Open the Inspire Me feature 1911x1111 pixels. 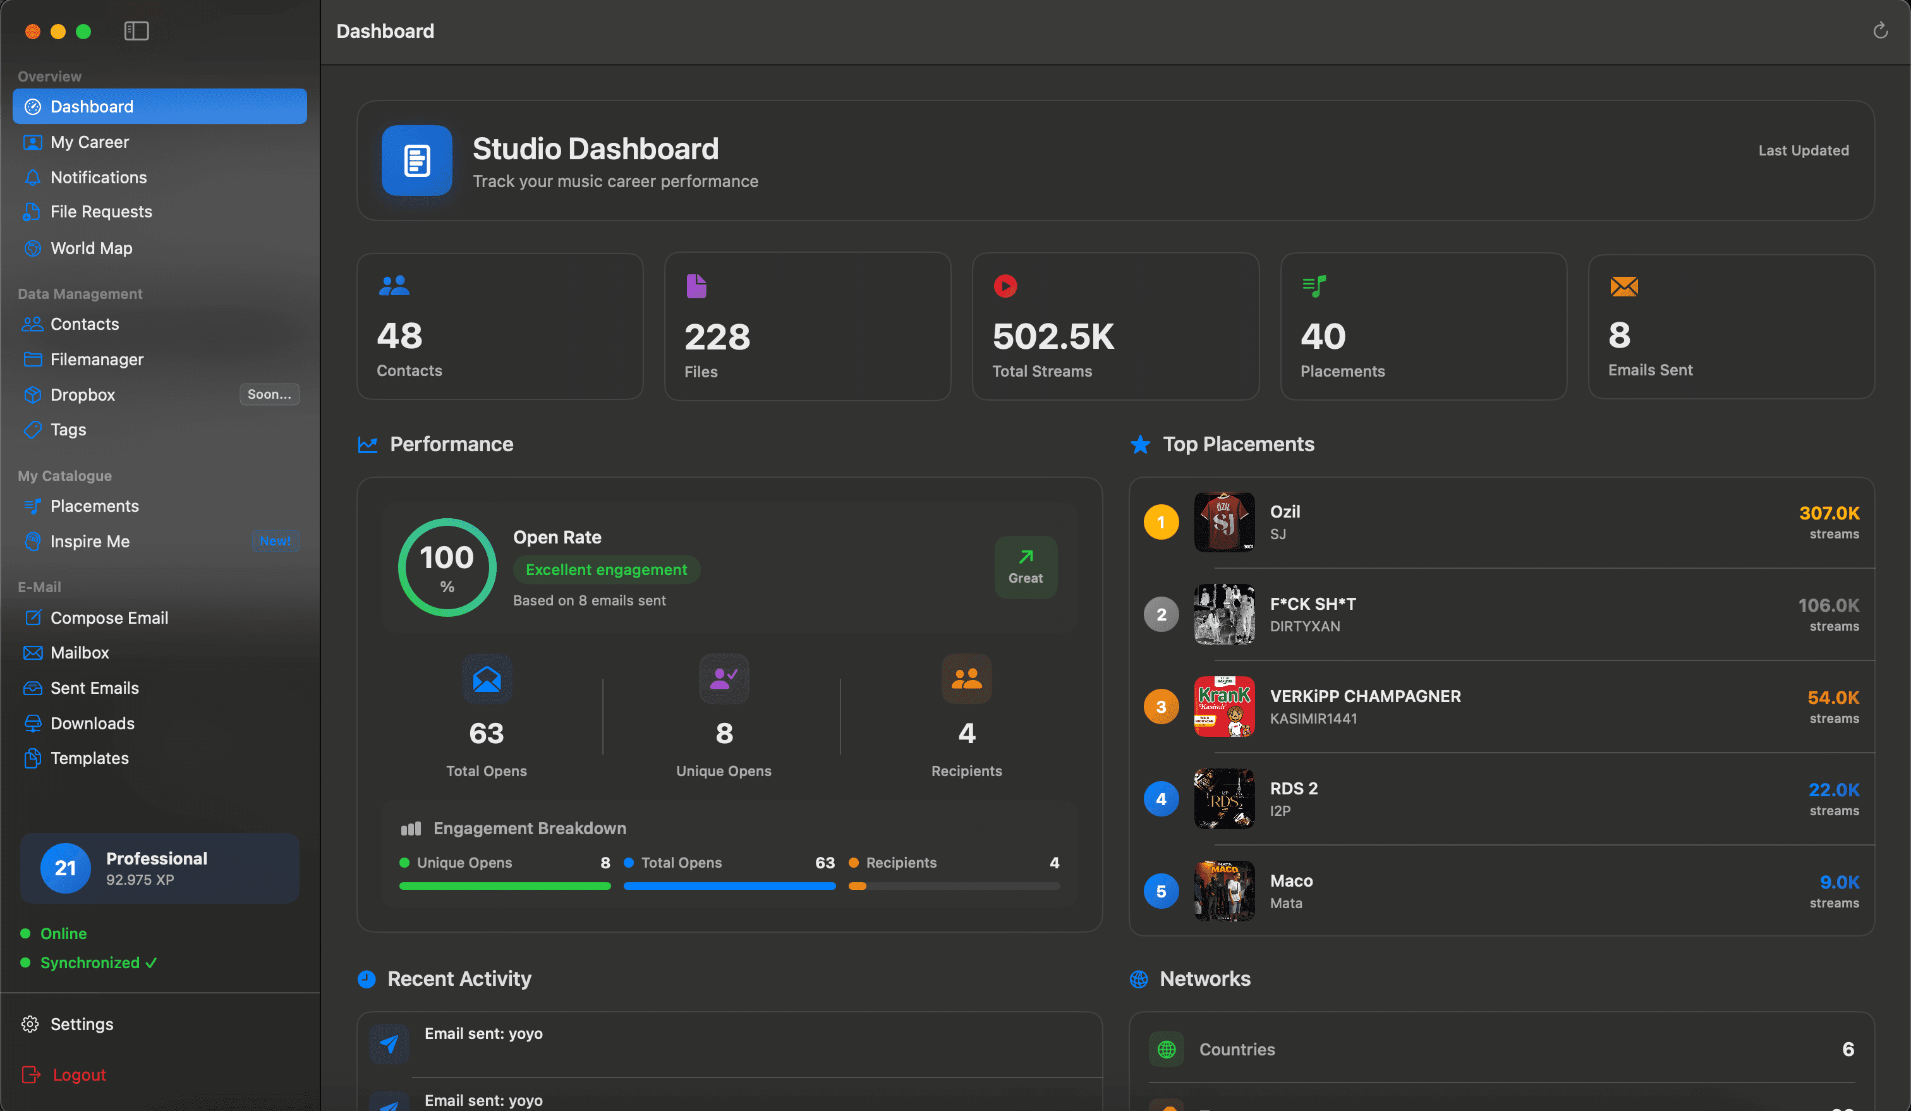[90, 541]
